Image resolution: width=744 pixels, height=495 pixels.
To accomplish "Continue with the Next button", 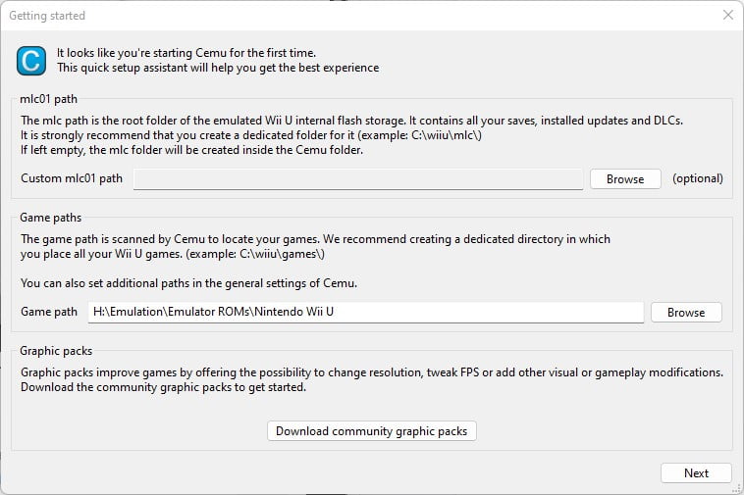I will click(x=696, y=472).
